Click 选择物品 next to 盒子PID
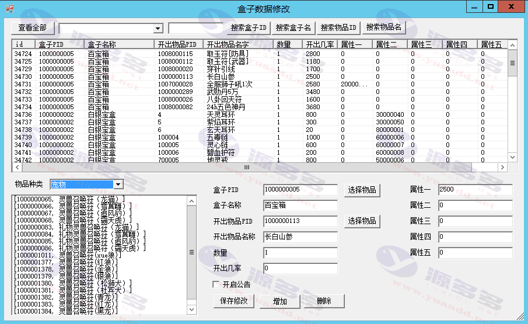The height and width of the screenshot is (324, 528). click(362, 190)
